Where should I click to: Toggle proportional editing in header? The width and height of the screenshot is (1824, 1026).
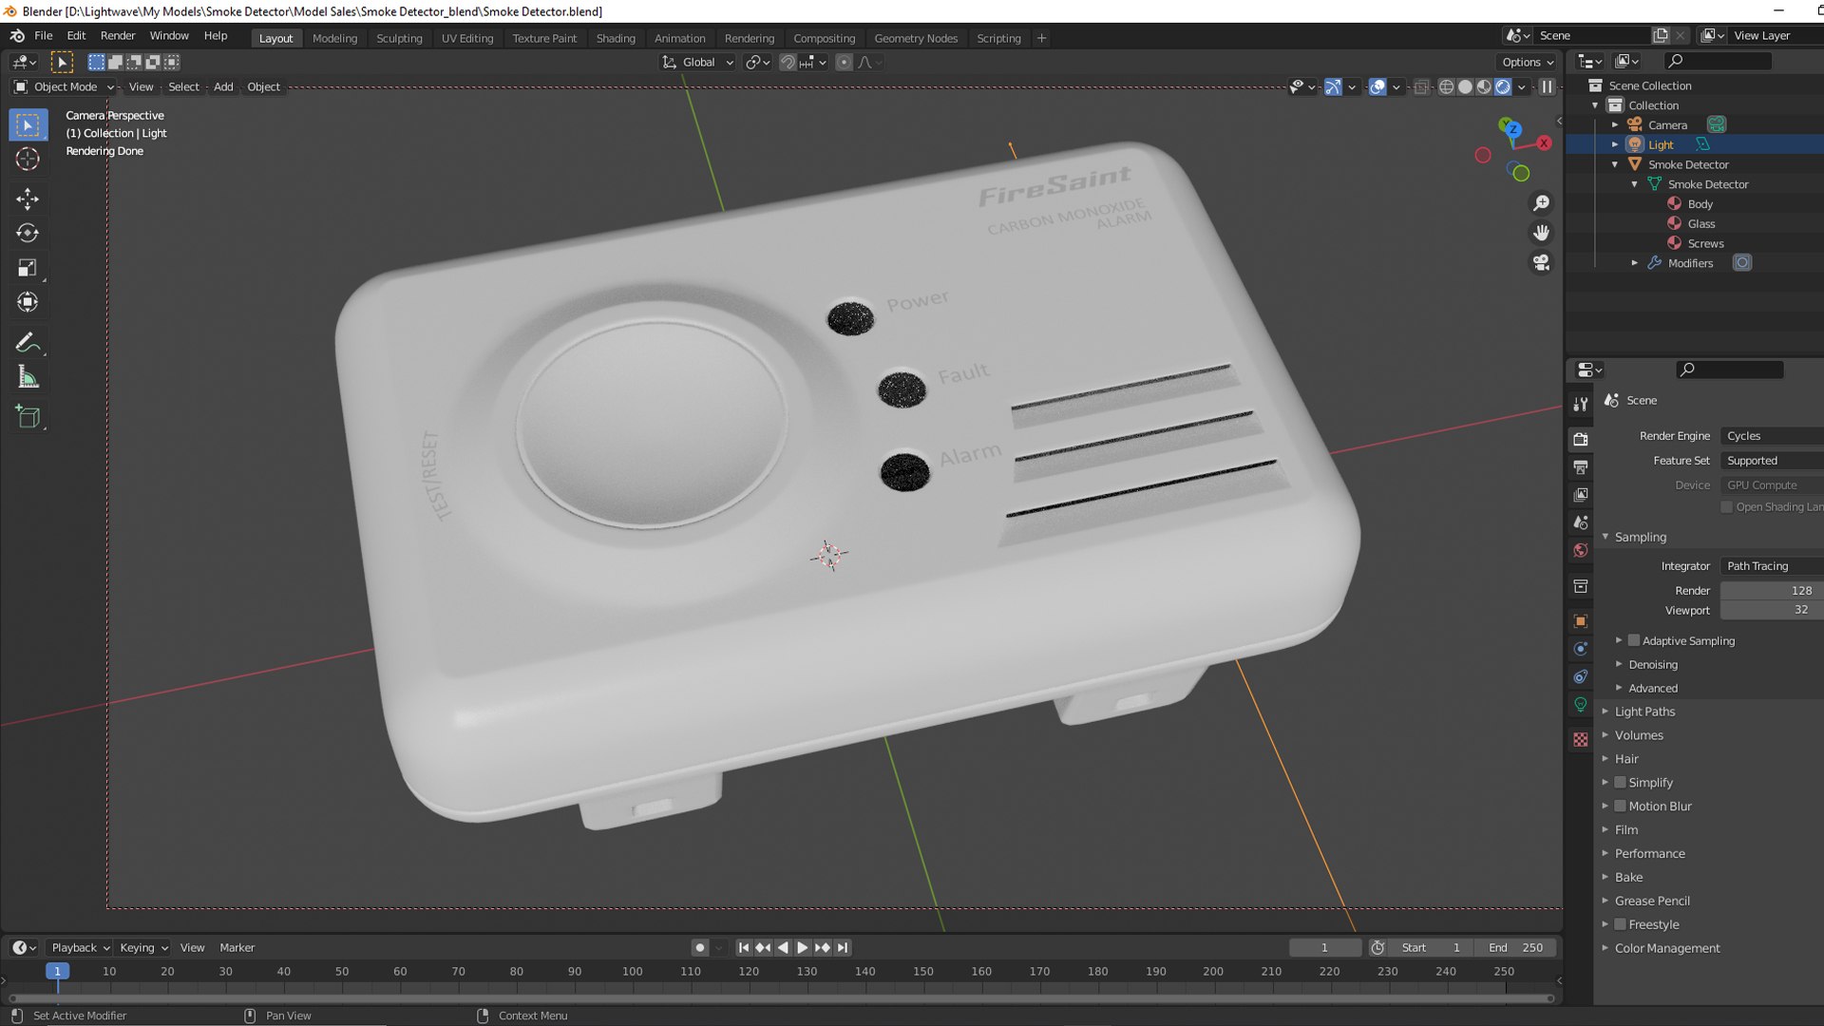[x=844, y=62]
